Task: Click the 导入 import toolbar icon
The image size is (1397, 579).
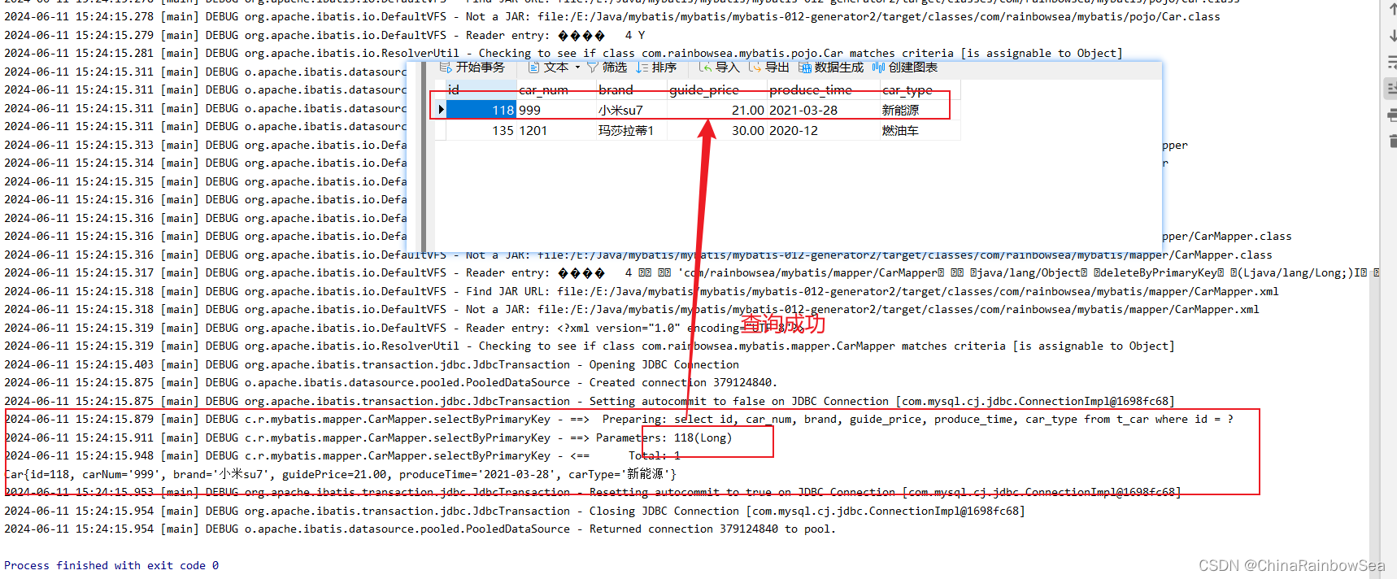Action: (x=705, y=67)
